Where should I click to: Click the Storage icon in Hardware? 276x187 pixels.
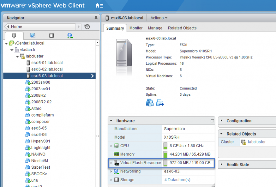116,180
